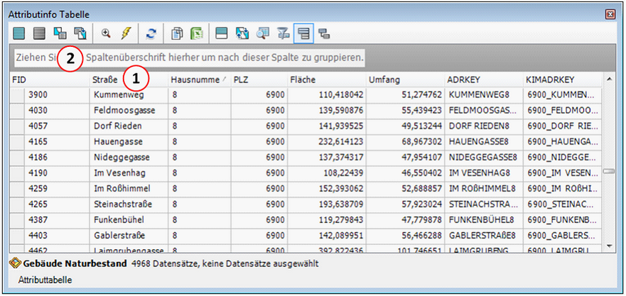The width and height of the screenshot is (626, 296).
Task: Export table with the Excel icon
Action: [x=197, y=33]
